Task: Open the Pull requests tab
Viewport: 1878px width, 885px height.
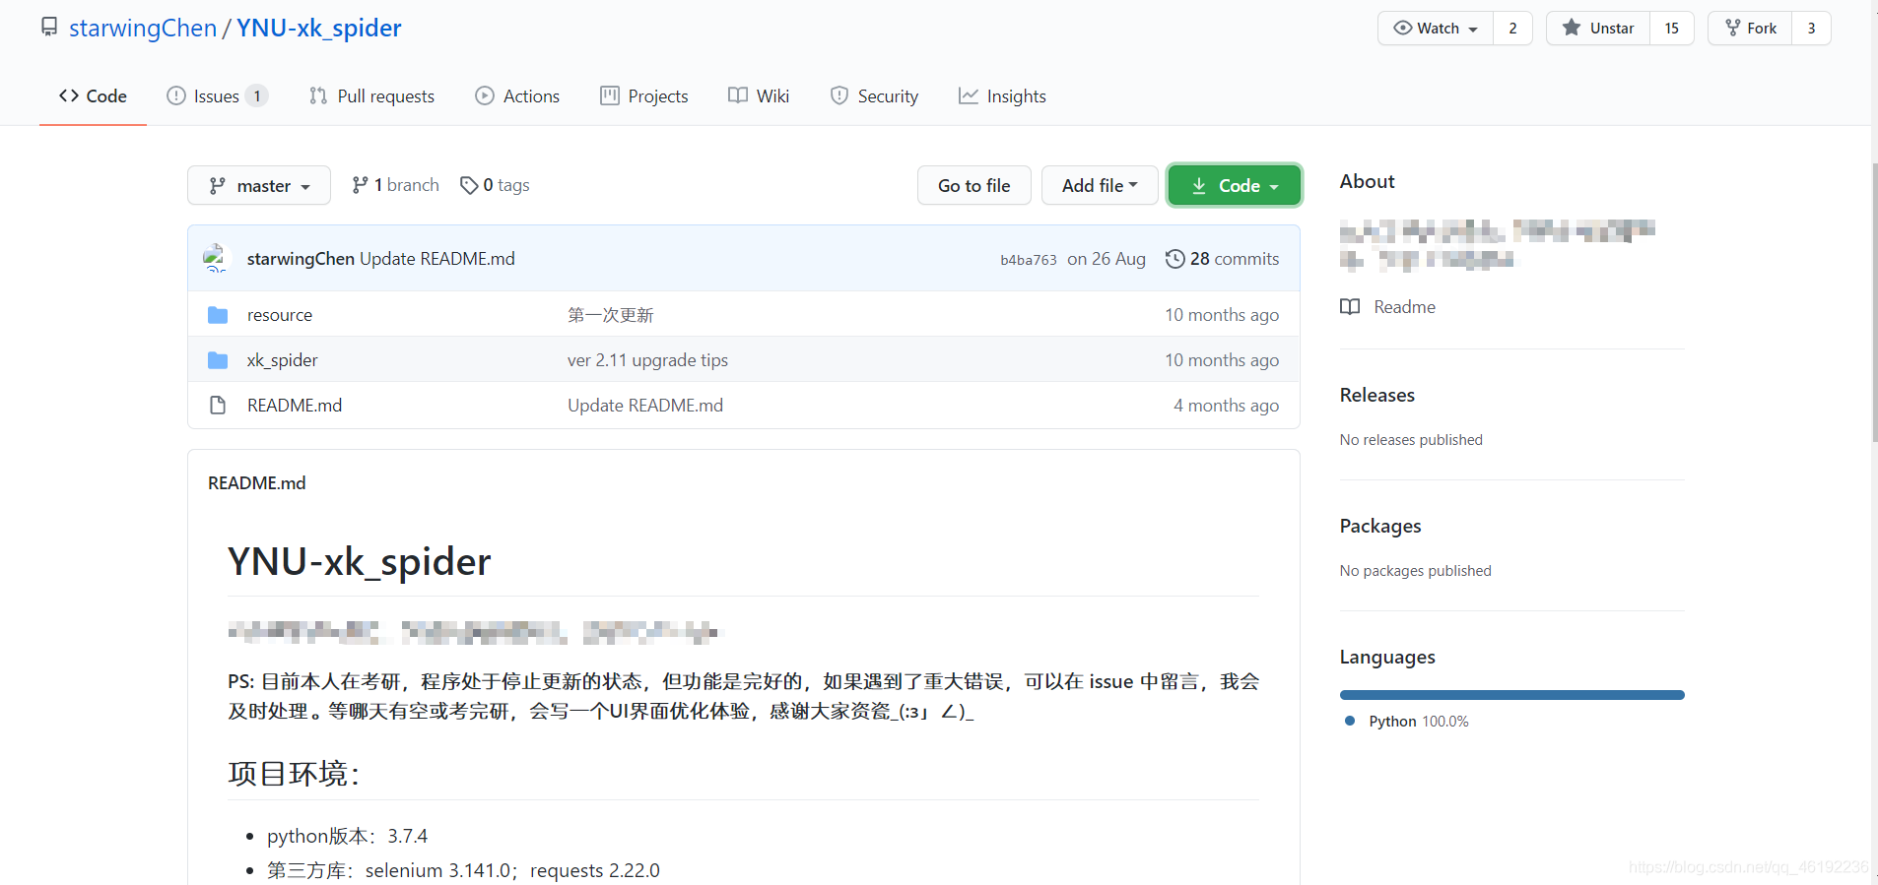Action: pyautogui.click(x=371, y=95)
